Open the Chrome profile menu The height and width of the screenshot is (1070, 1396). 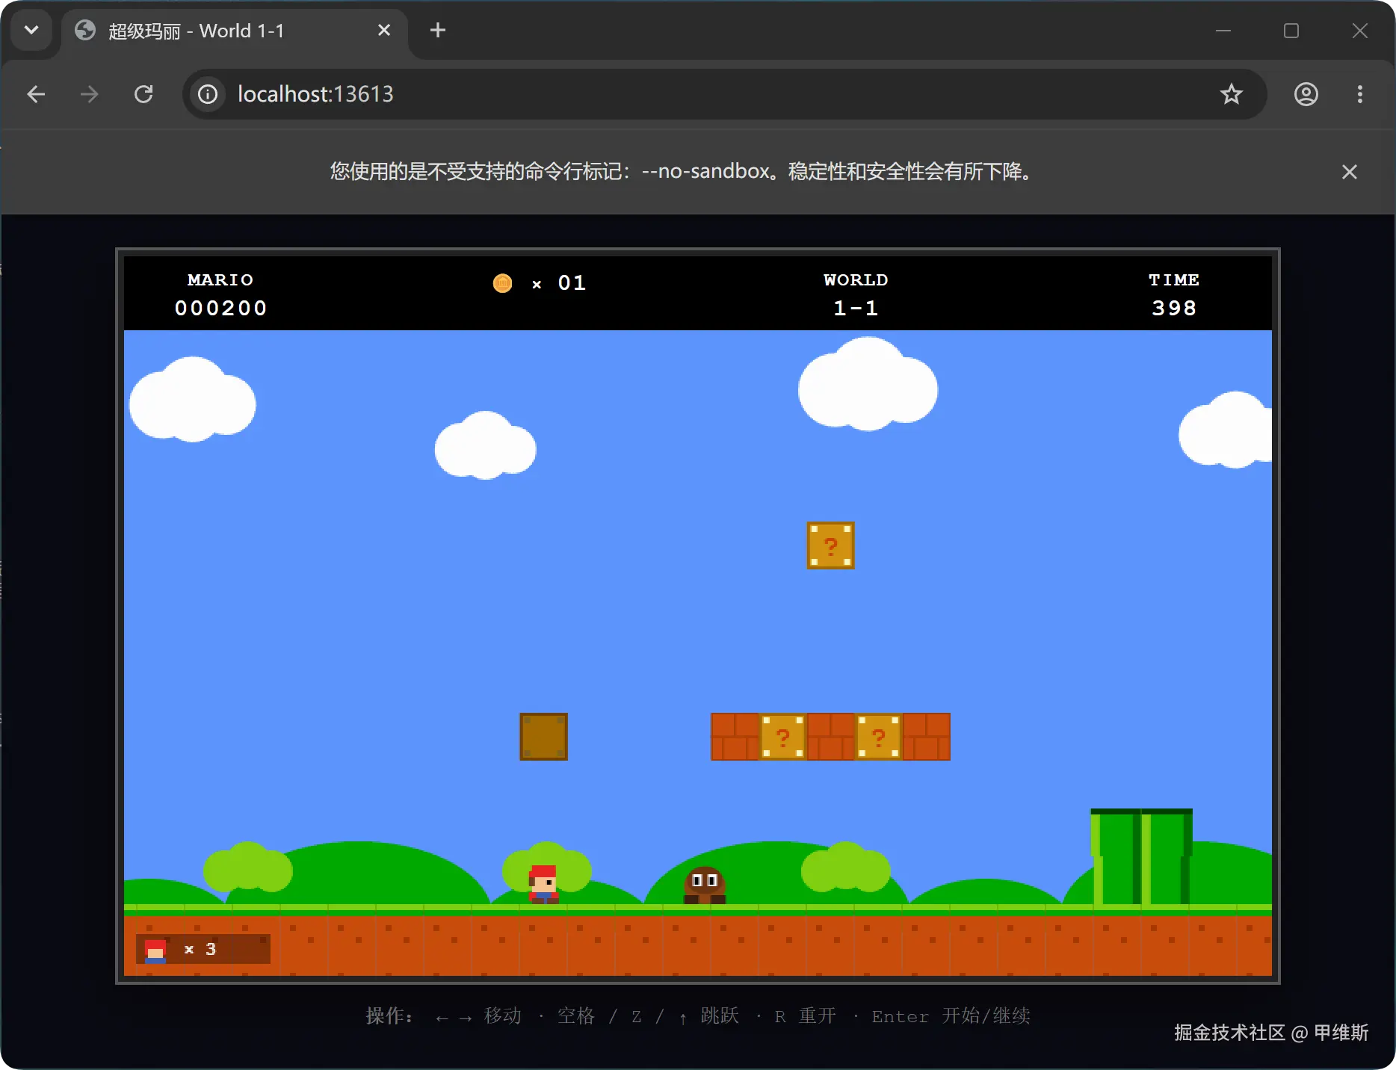tap(1306, 94)
